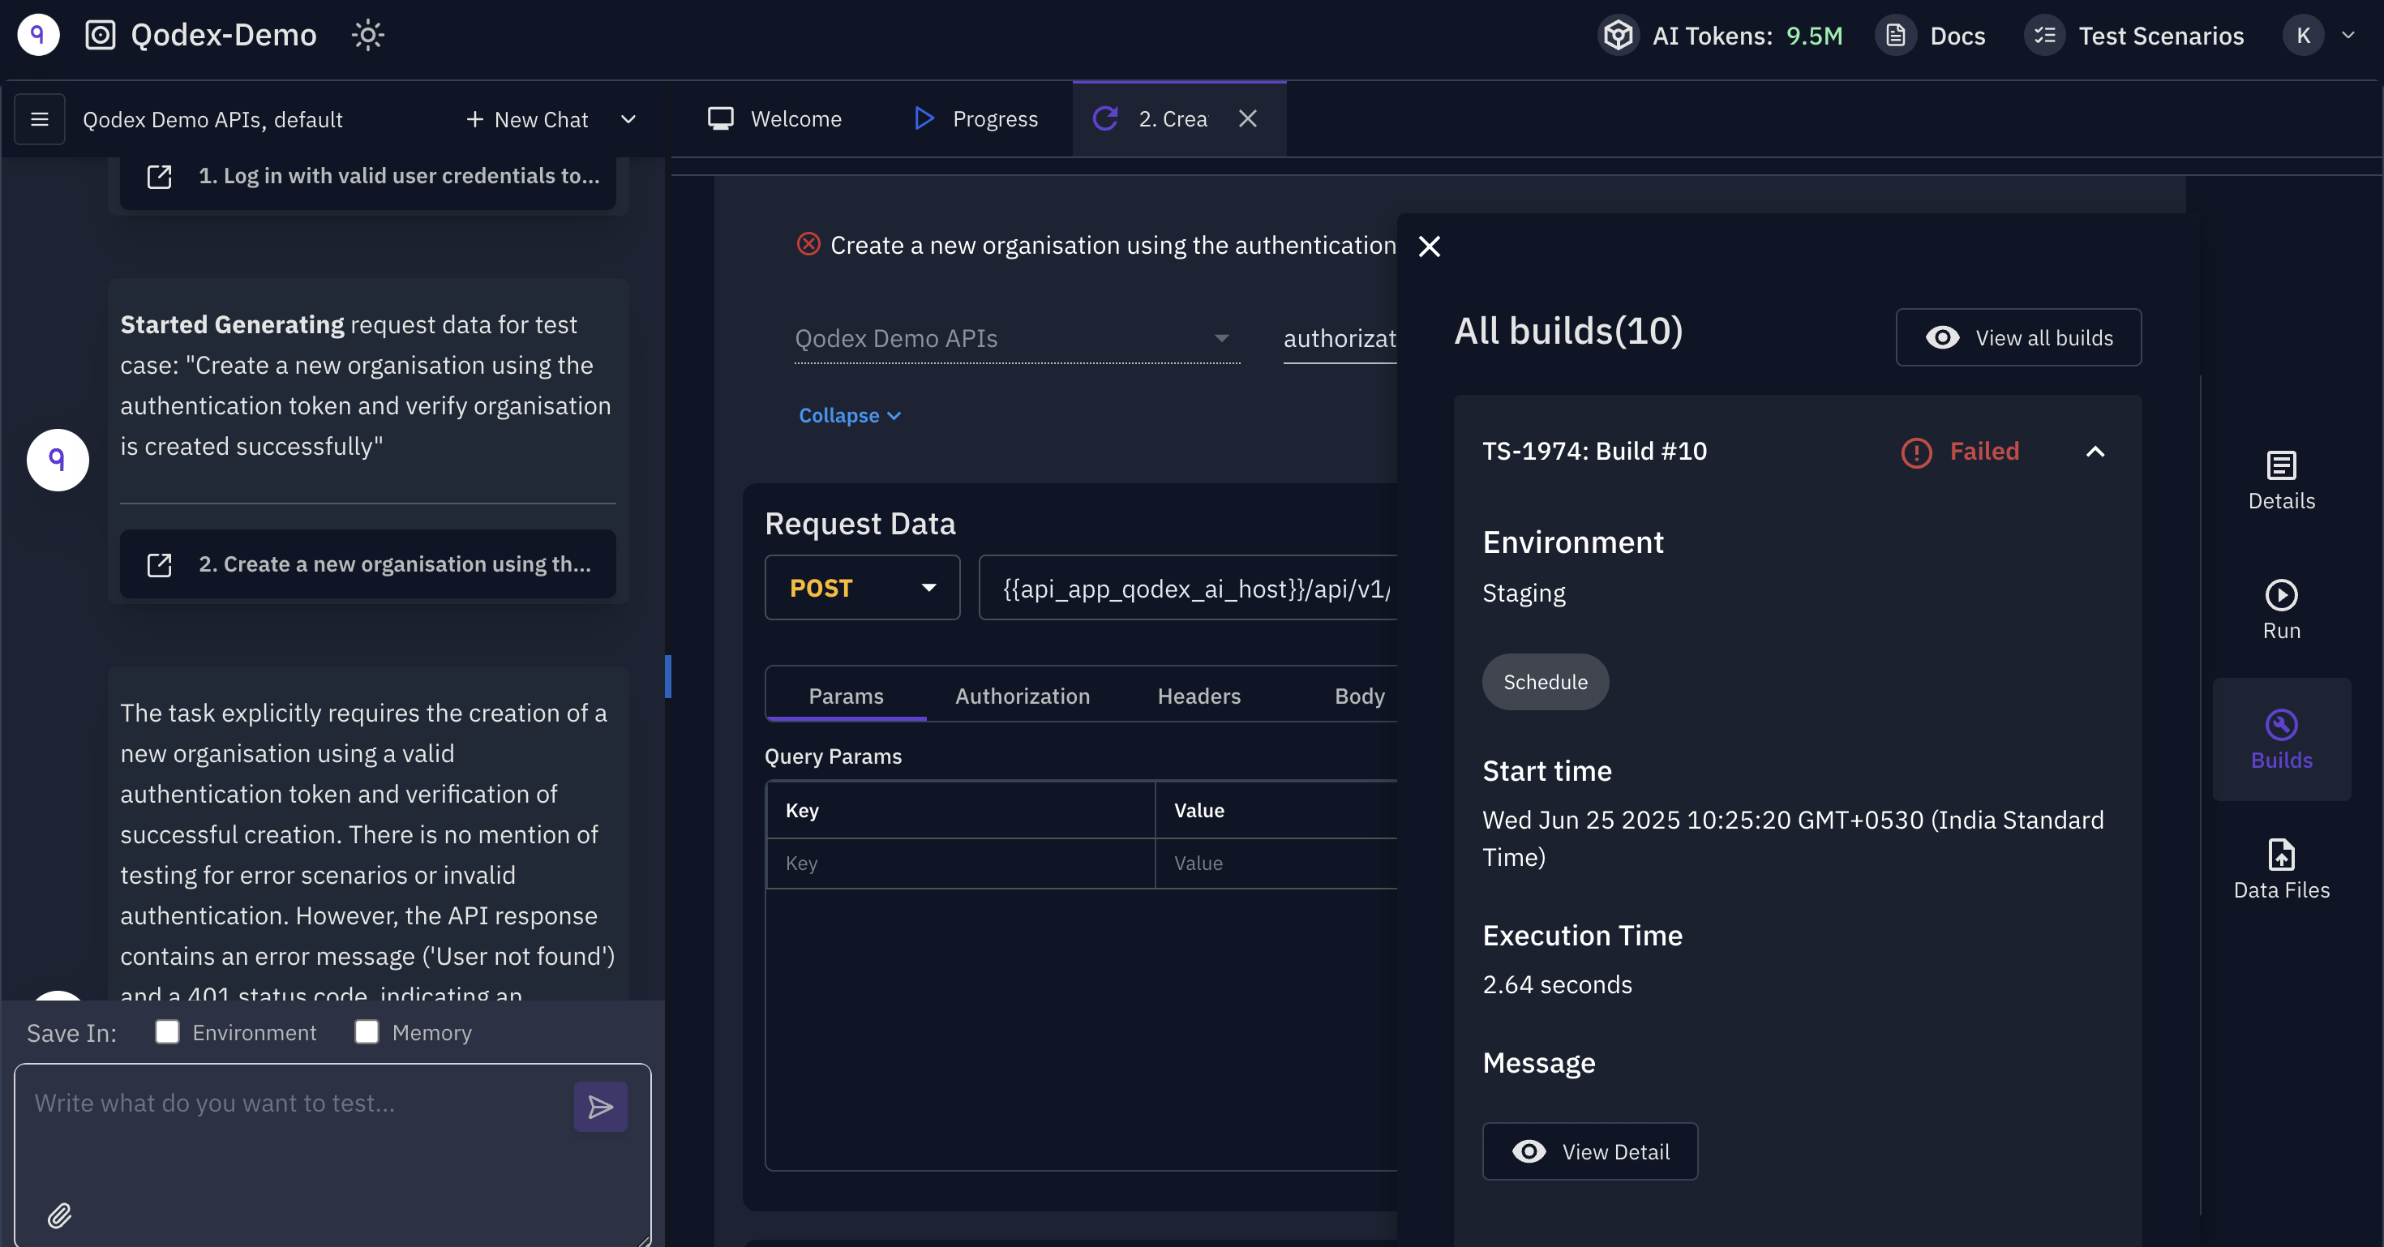Click the workspace icon beside Qodex-Demo
2384x1247 pixels.
click(100, 35)
